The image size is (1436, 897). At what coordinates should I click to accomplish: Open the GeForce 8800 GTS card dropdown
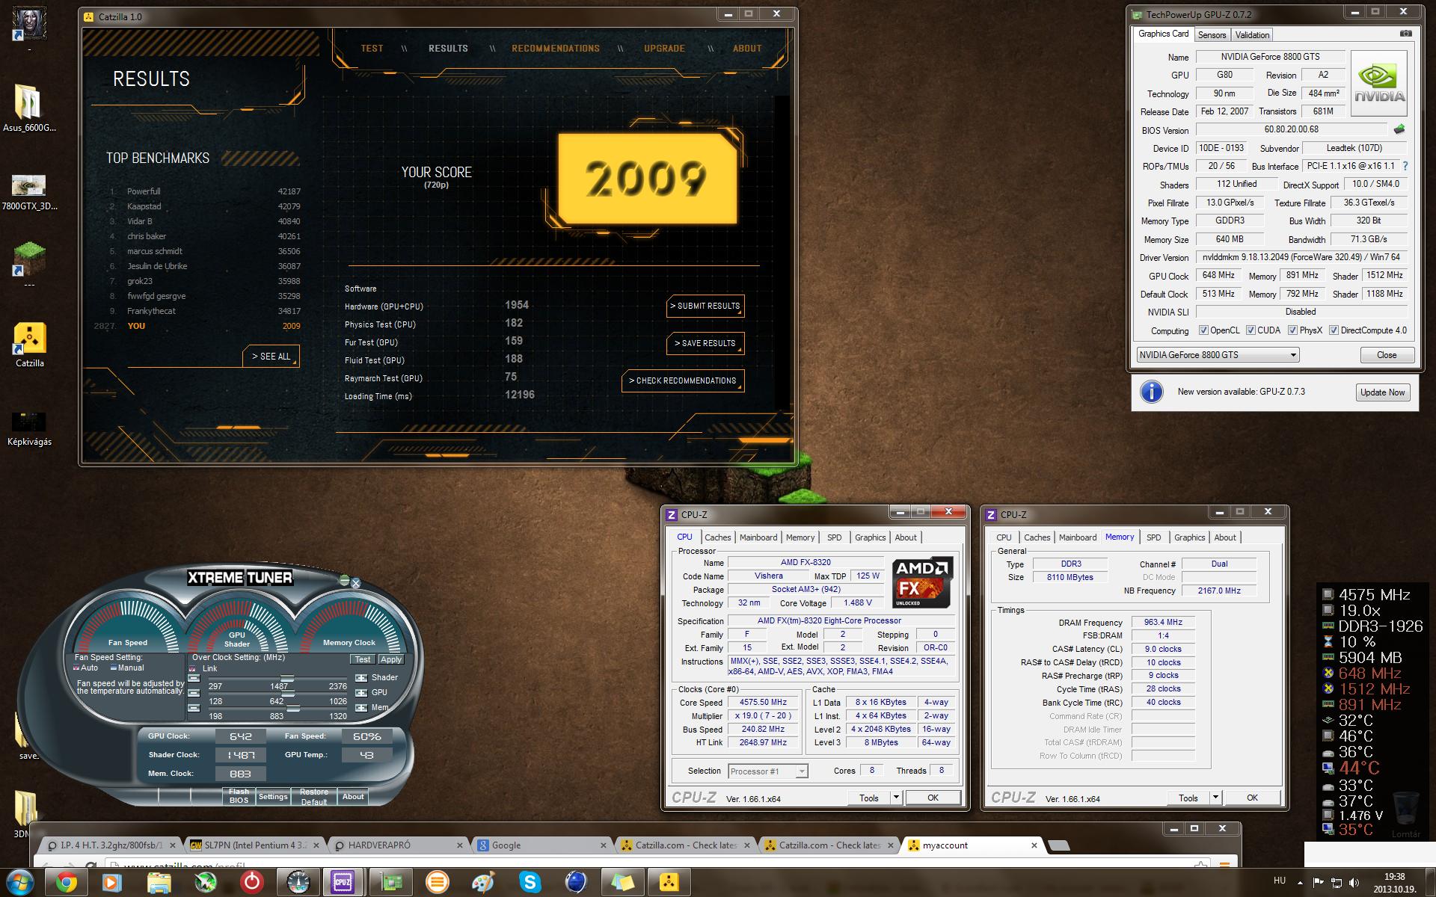click(x=1218, y=355)
